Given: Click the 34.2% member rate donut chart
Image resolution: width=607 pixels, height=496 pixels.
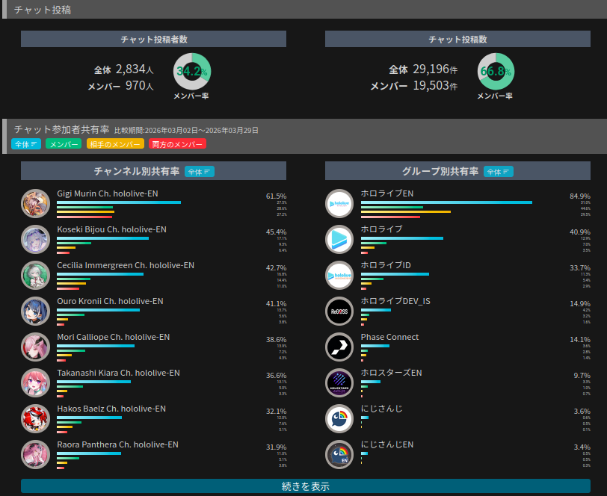Looking at the screenshot, I should click(x=192, y=72).
